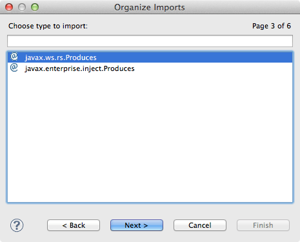Cancel the Organize Imports dialog
The width and height of the screenshot is (300, 242).
(200, 225)
